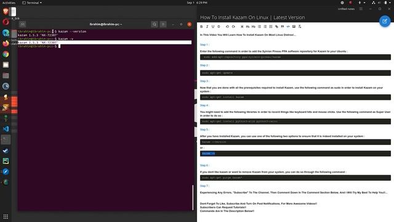Insert link via toolbar link icon

(276, 27)
